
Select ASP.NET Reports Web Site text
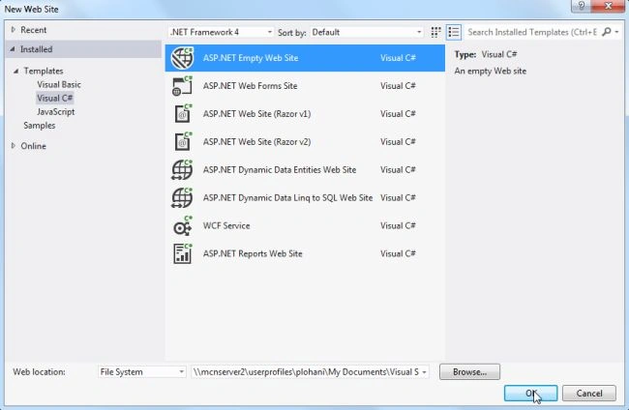253,253
